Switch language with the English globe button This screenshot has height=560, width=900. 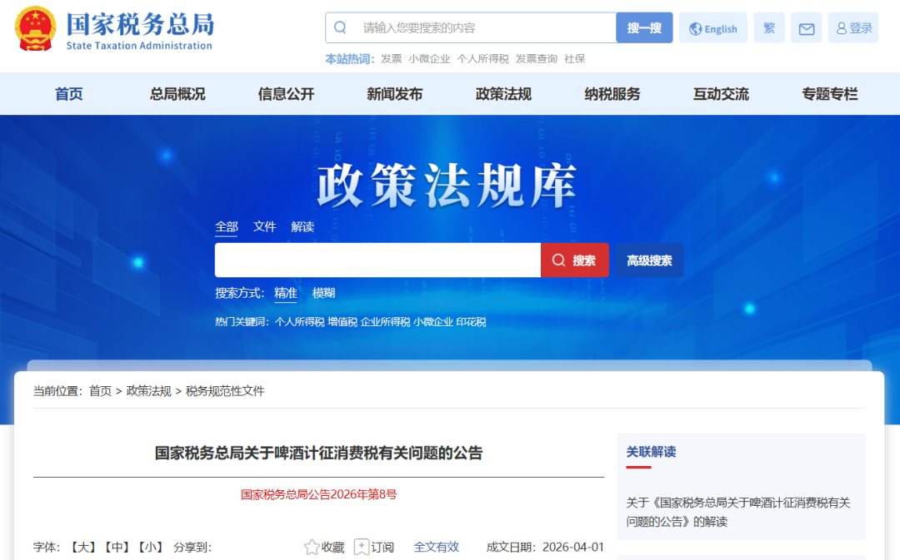(x=713, y=28)
